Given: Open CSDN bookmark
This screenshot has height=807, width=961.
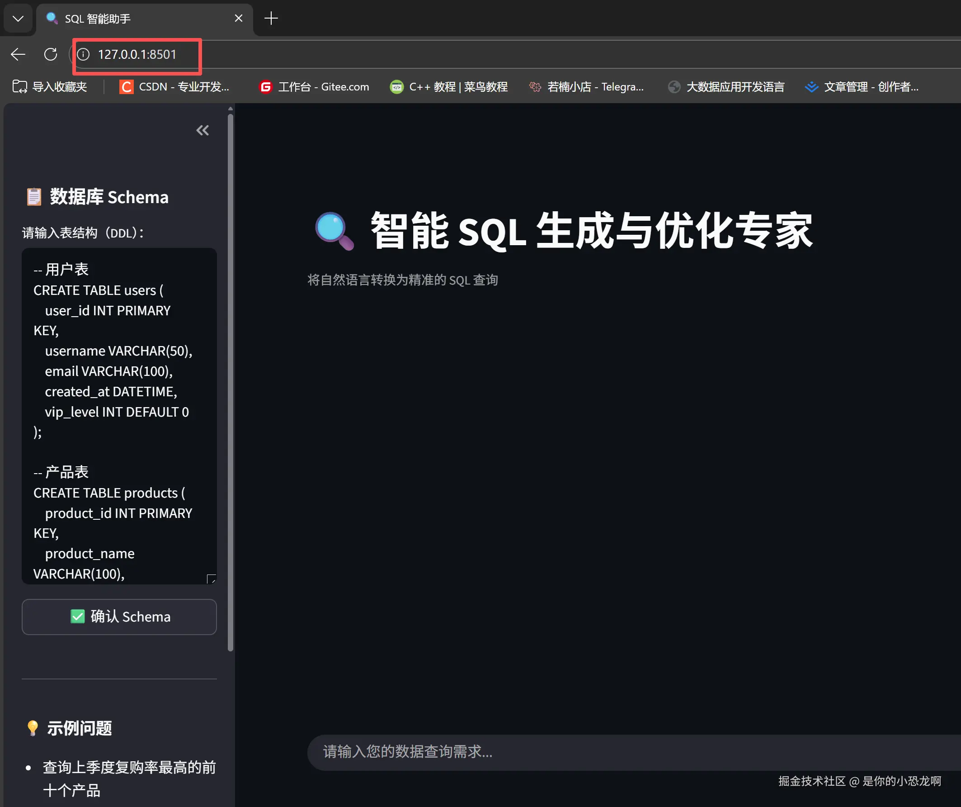Looking at the screenshot, I should [175, 86].
